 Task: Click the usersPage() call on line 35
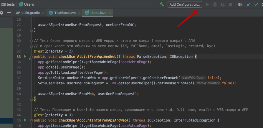72,67
